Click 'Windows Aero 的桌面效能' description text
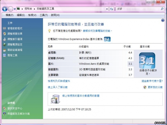 click(x=94, y=64)
